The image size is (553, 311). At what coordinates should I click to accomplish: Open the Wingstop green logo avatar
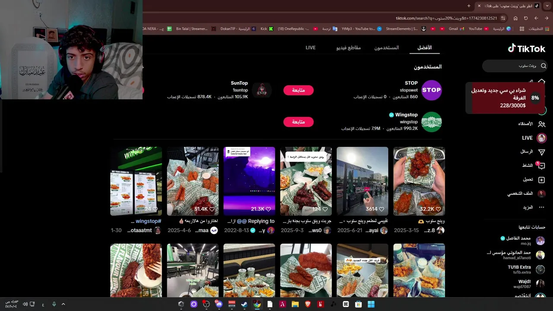432,122
